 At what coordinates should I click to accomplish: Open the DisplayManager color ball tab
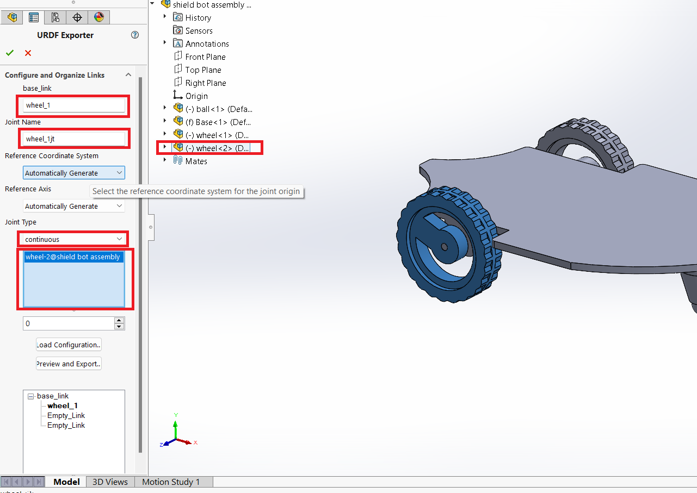(x=99, y=17)
